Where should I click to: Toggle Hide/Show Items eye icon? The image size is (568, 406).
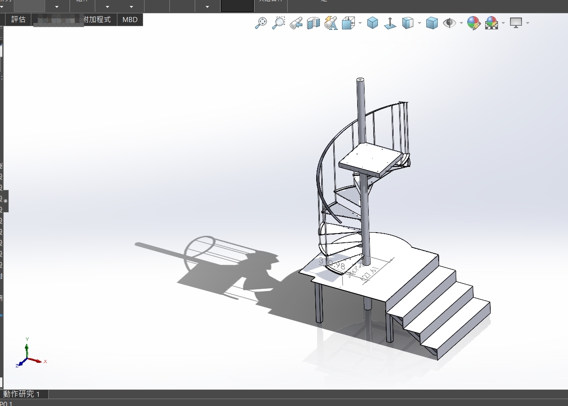point(449,23)
